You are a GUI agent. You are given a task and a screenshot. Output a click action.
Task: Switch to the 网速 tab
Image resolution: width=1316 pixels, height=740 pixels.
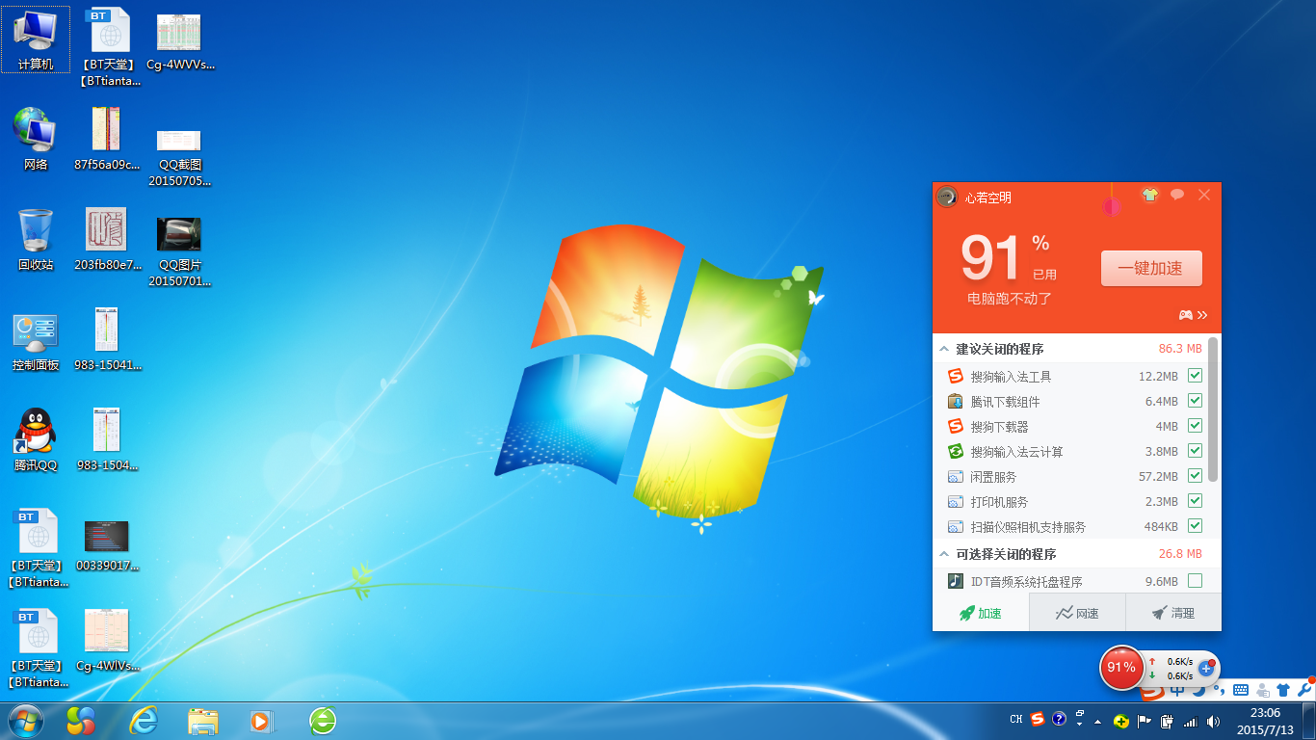point(1077,613)
